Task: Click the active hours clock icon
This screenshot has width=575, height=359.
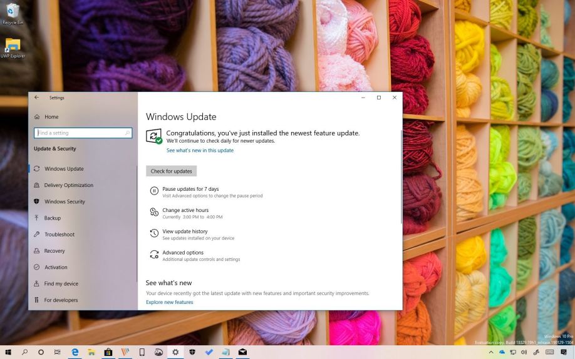Action: click(x=154, y=212)
